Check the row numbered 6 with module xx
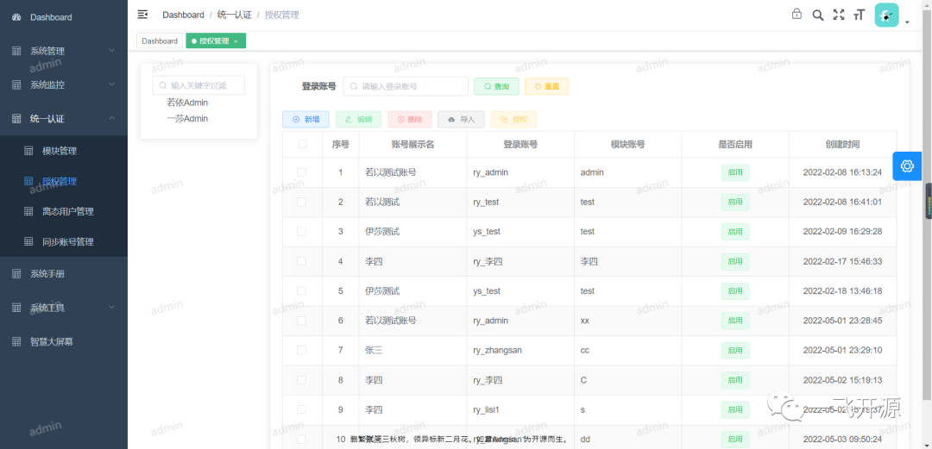The height and width of the screenshot is (449, 932). point(301,321)
